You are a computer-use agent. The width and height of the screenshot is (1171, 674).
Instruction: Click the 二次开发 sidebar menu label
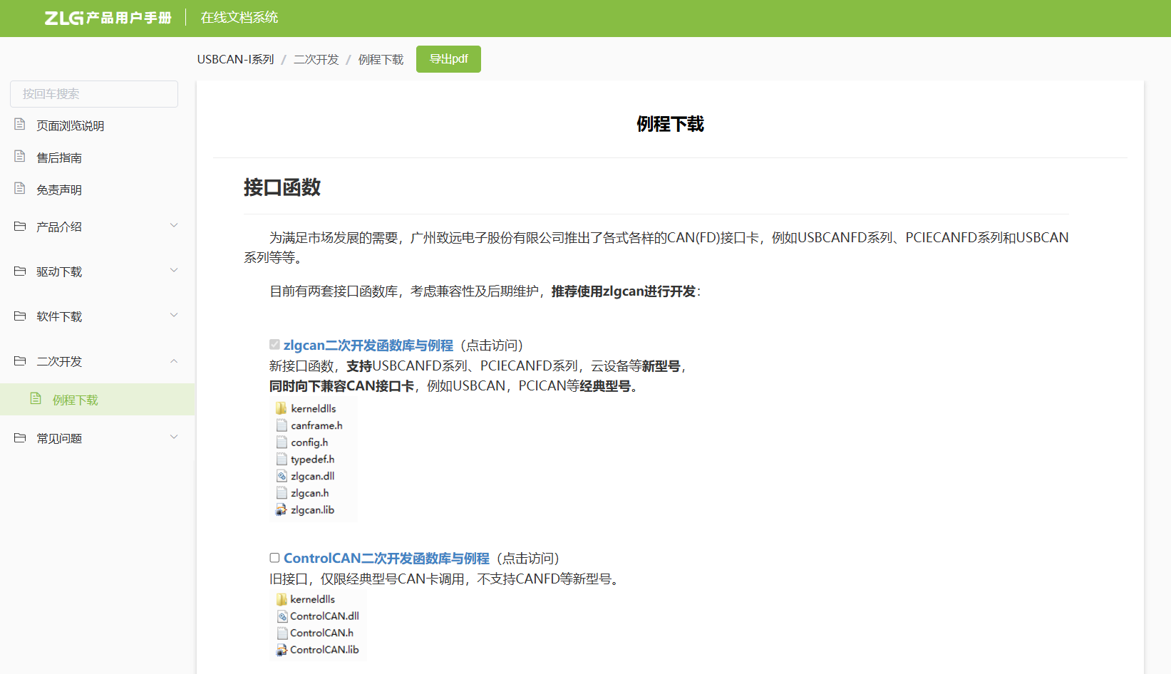click(59, 362)
